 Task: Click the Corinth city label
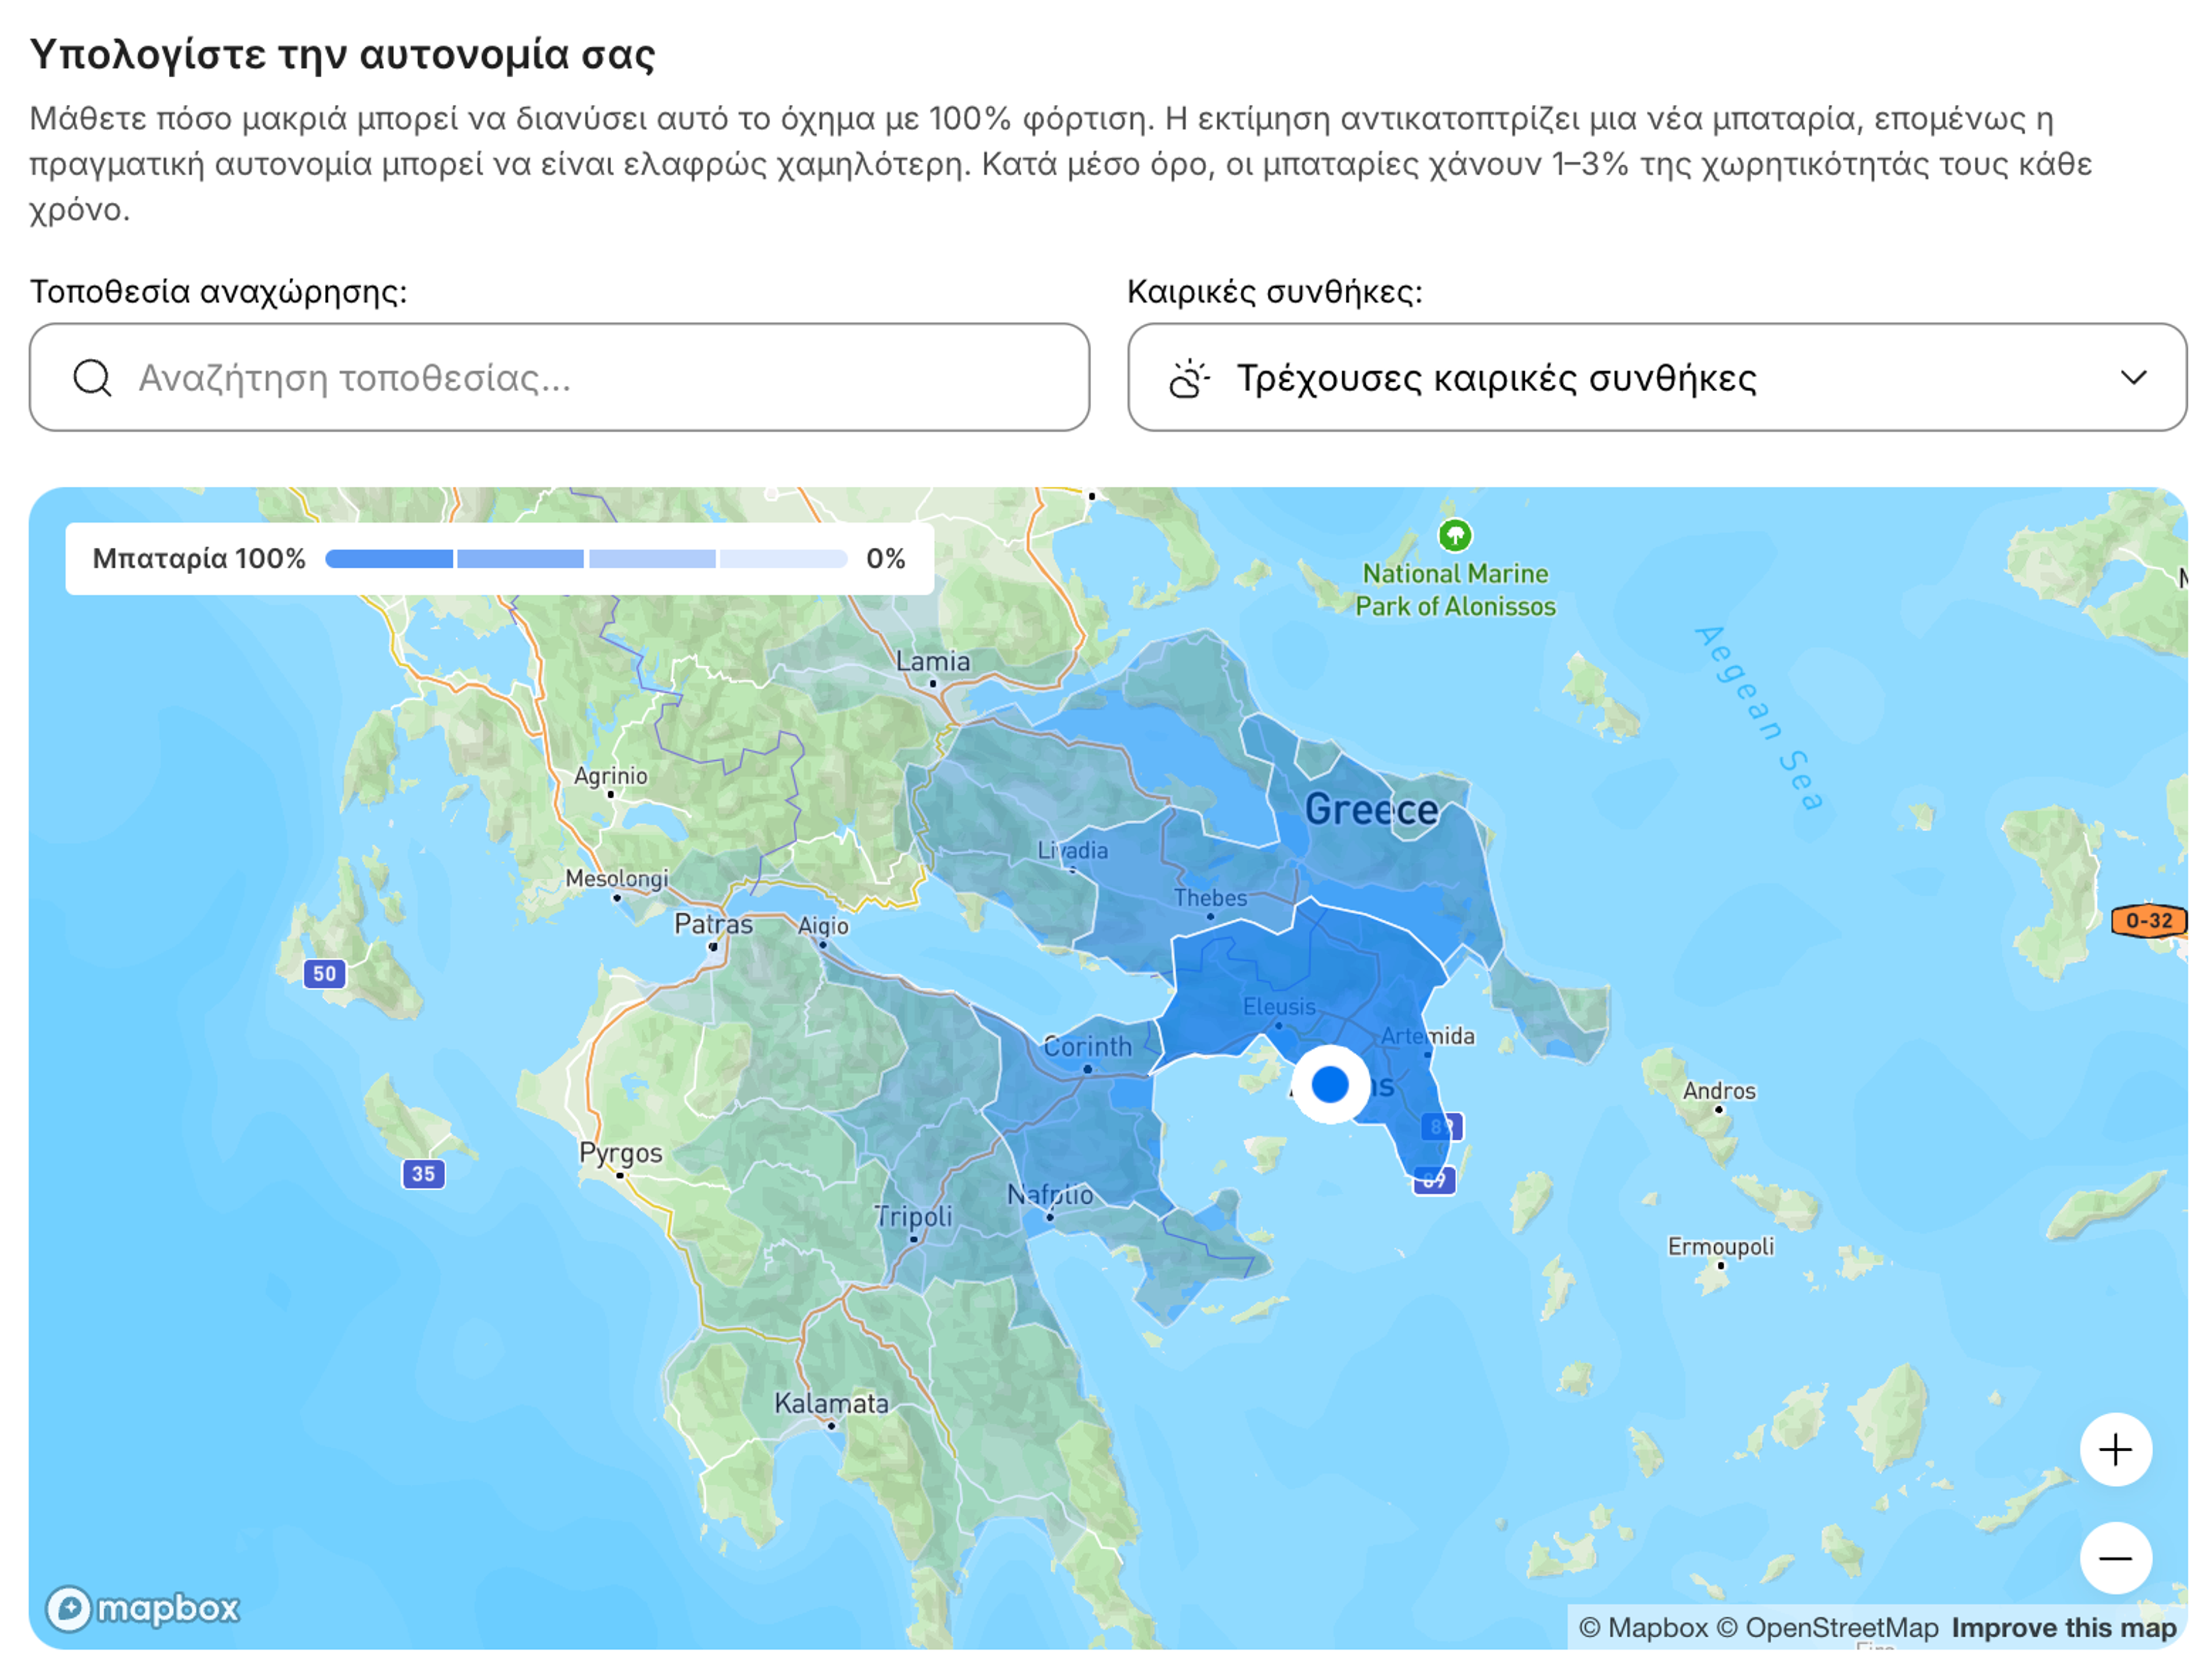tap(1087, 1046)
